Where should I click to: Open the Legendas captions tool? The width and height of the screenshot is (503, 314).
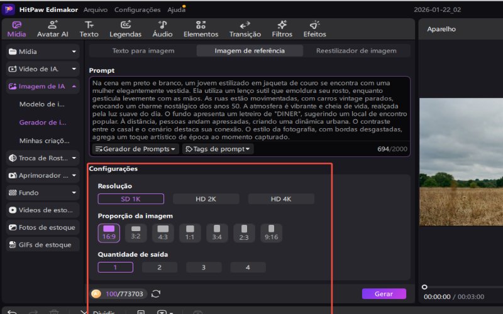point(125,29)
